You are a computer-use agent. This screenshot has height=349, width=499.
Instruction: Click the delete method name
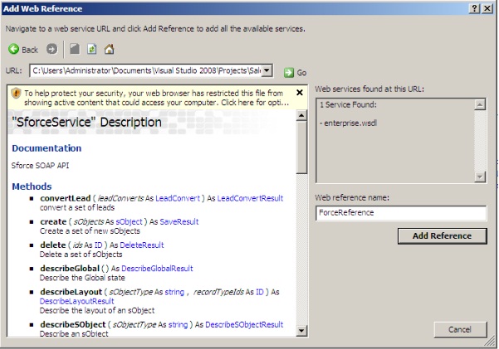[x=53, y=245]
